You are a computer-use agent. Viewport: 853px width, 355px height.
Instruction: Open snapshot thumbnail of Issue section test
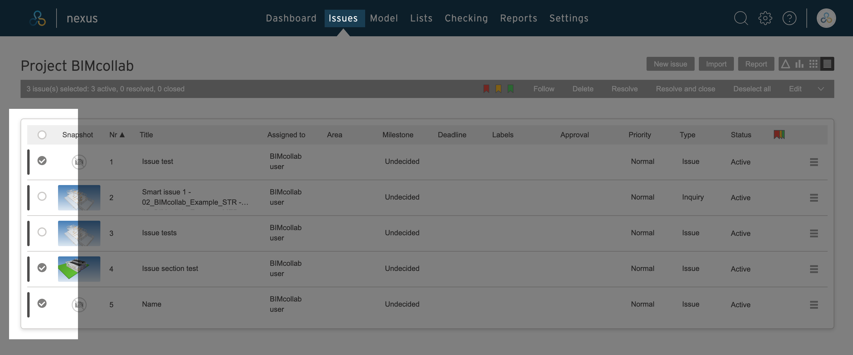point(79,269)
